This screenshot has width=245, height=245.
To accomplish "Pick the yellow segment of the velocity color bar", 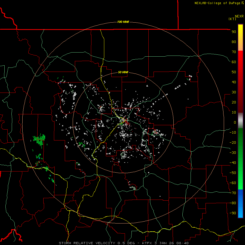I will (x=240, y=38).
